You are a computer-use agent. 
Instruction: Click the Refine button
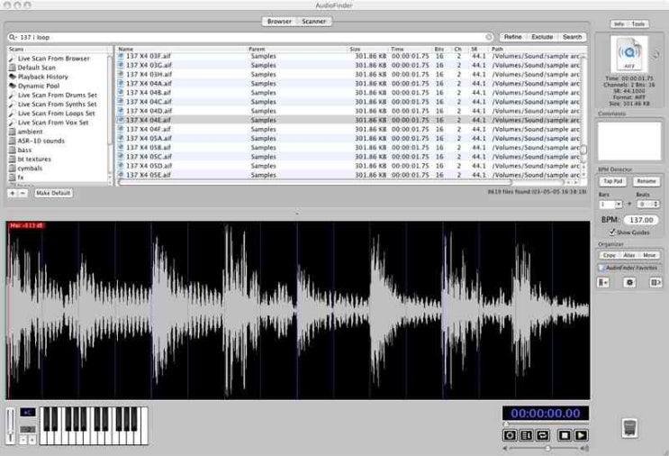(512, 37)
